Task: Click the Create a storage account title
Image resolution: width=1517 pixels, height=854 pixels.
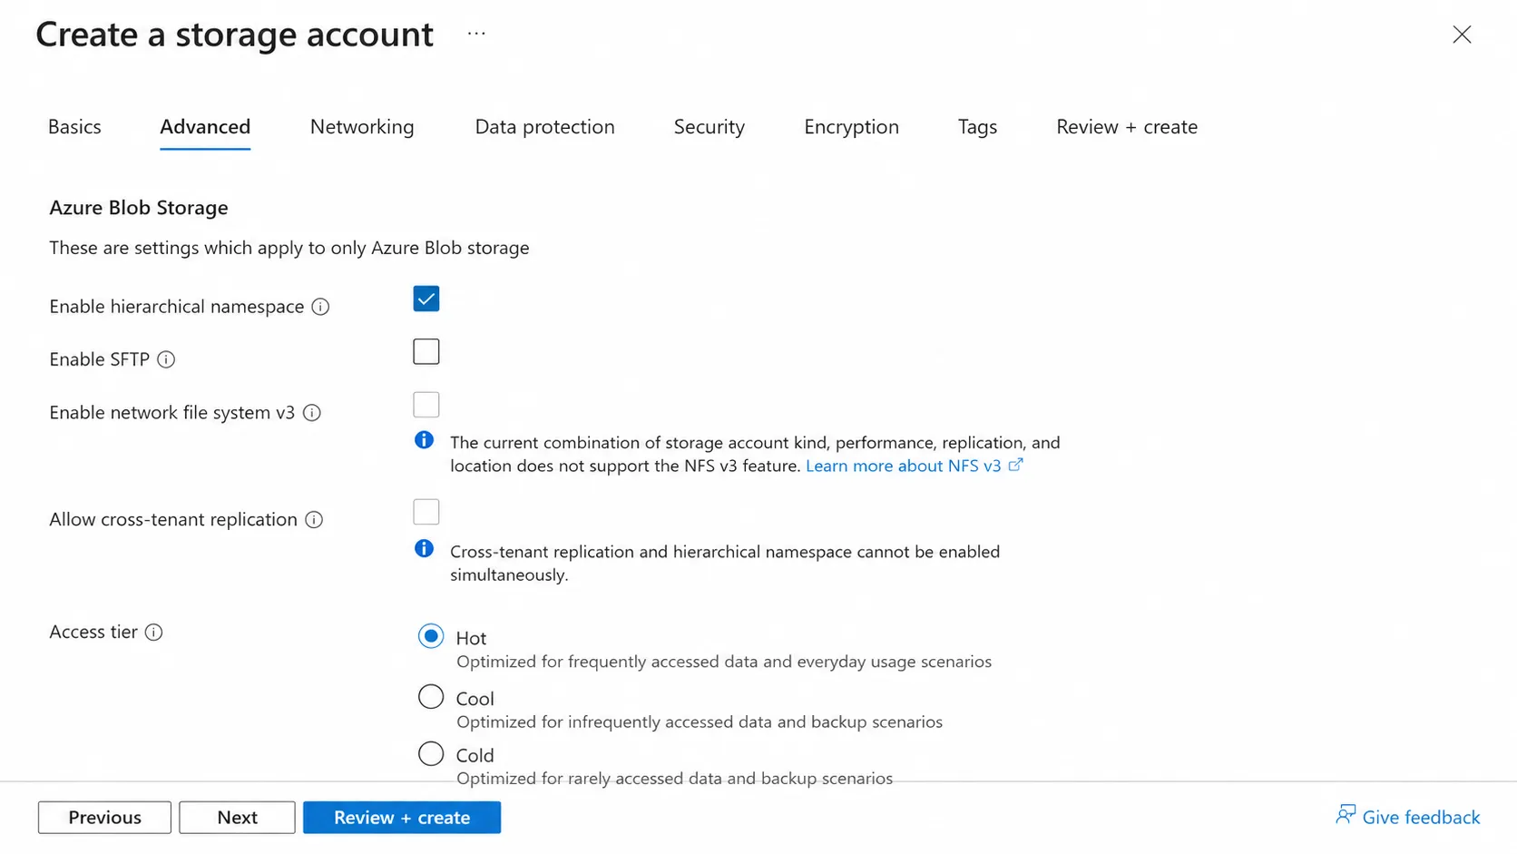Action: click(234, 34)
